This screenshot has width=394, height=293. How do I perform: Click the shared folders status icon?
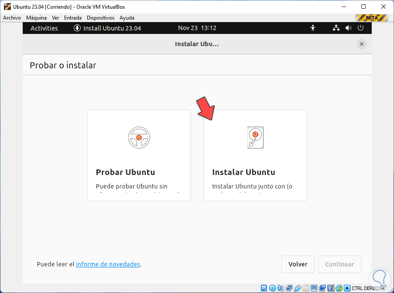[305, 288]
